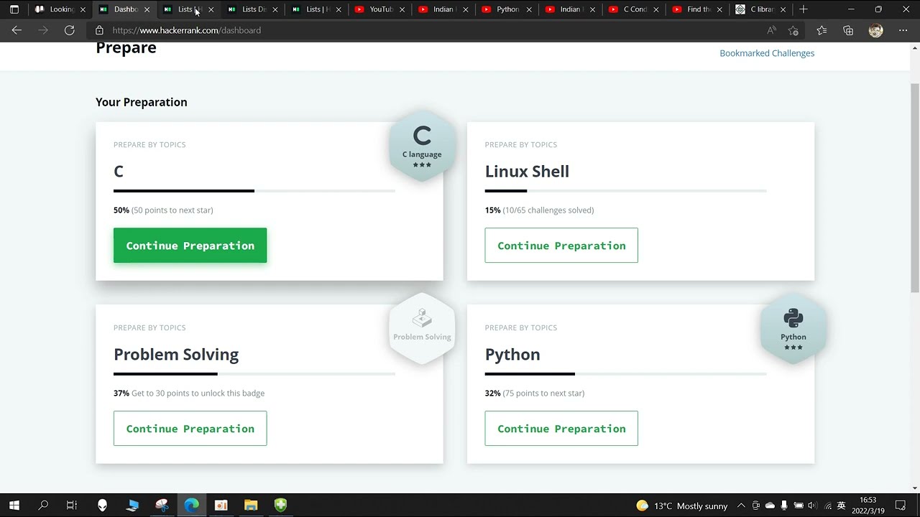The width and height of the screenshot is (920, 517).
Task: Click the C language badge hexagon
Action: click(x=422, y=146)
